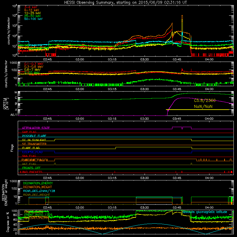Select the SC_TRANSMITTER flag label
This screenshot has width=237, height=237.
(x=34, y=144)
